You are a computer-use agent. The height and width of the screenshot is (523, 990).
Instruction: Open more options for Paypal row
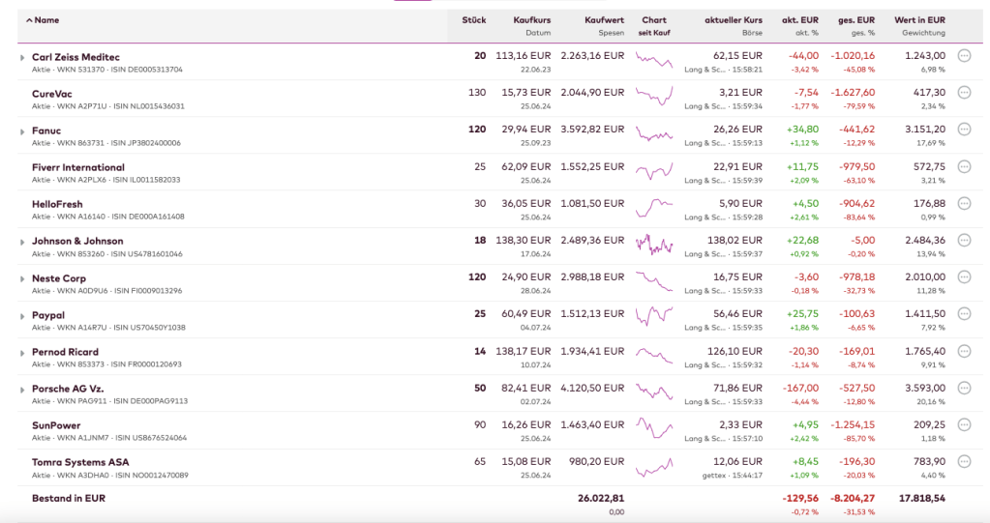point(964,314)
